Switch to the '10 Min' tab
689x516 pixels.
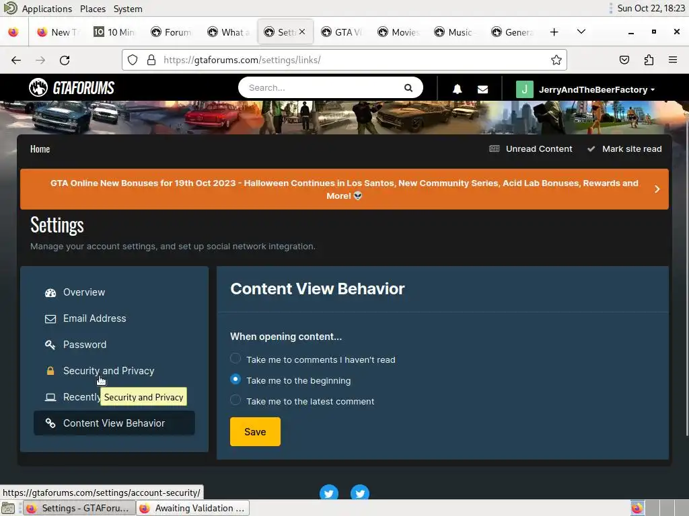pos(114,32)
